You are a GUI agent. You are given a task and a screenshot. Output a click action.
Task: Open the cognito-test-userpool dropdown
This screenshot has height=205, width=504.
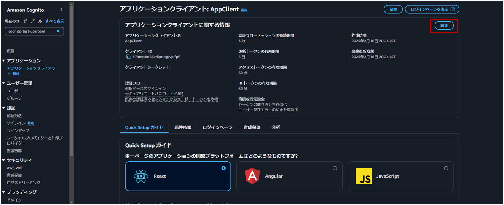34,31
